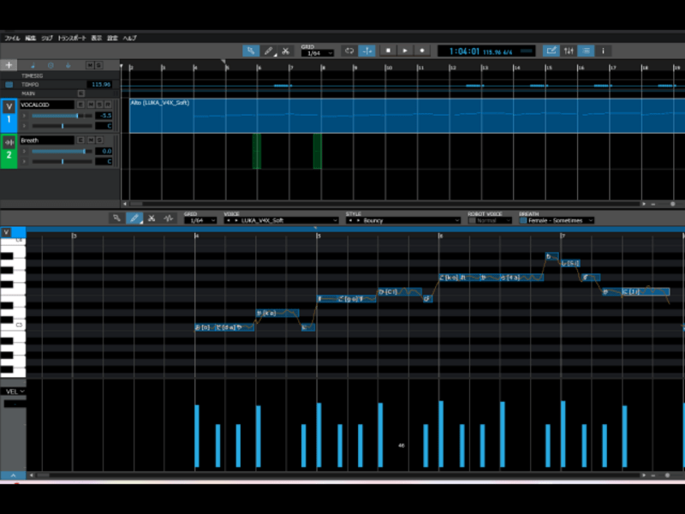Open the mixer panel
Viewport: 685px width, 514px height.
click(x=569, y=51)
